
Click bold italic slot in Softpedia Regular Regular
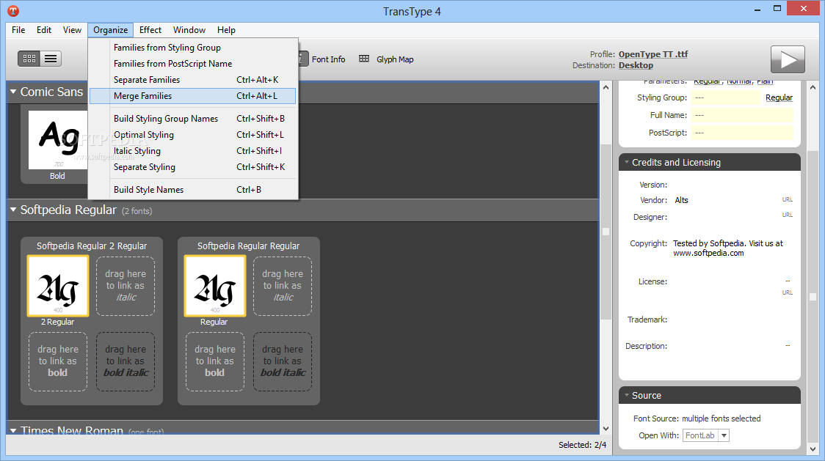283,361
